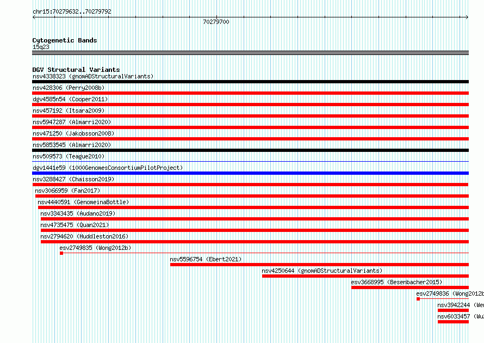Image resolution: width=484 pixels, height=343 pixels.
Task: Click the chr15:70279632..70279792 coordinate label
Action: point(72,11)
